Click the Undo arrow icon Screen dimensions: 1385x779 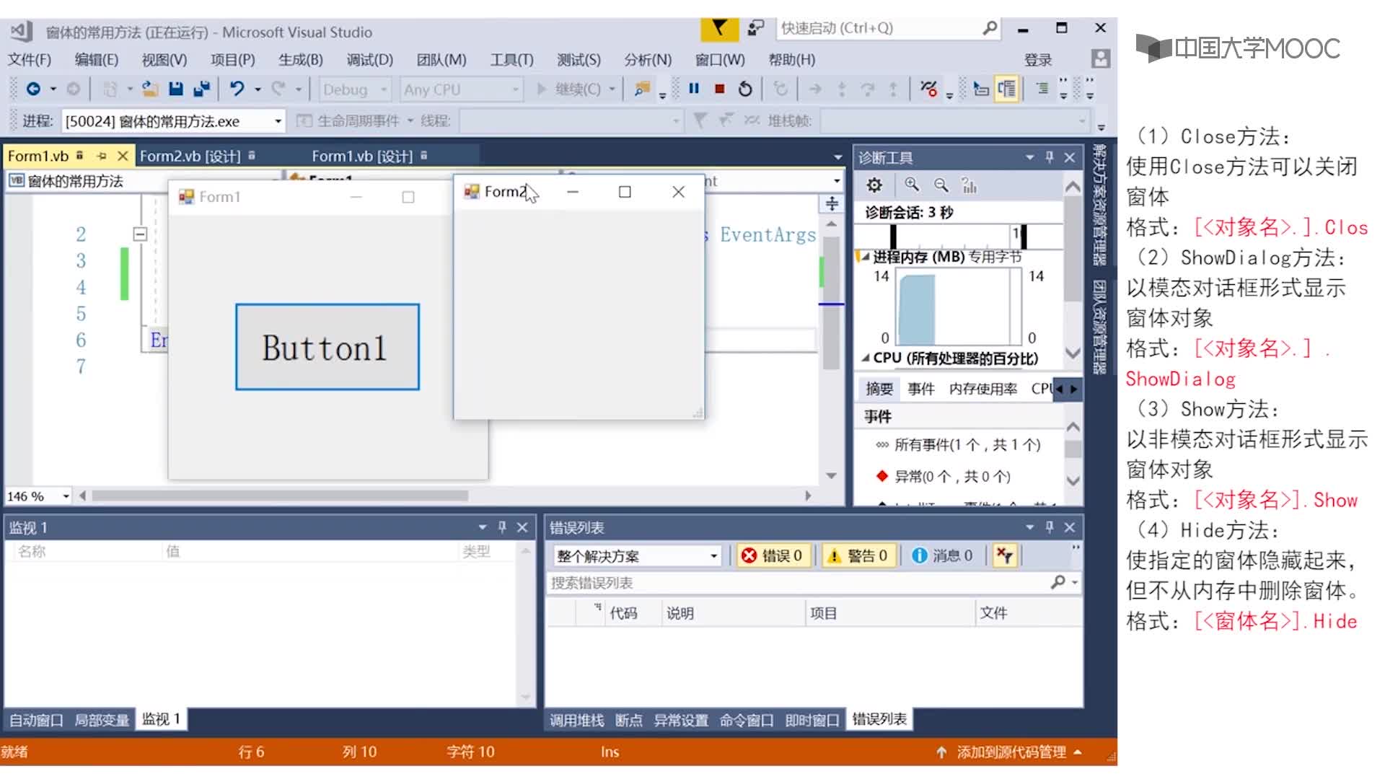pyautogui.click(x=237, y=89)
